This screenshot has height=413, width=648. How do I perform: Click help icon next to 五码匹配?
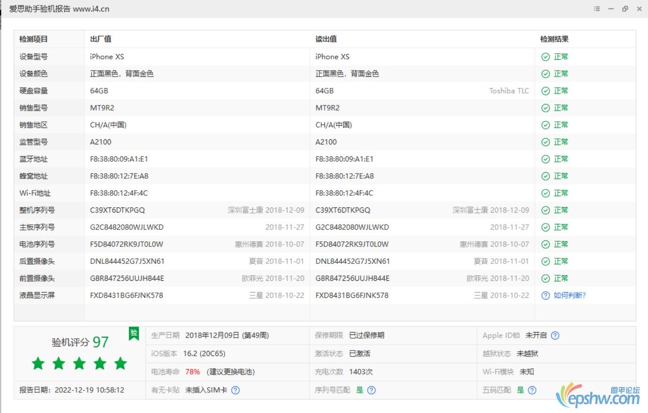(x=532, y=390)
